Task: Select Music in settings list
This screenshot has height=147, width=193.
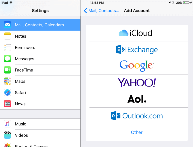Action: click(x=40, y=124)
